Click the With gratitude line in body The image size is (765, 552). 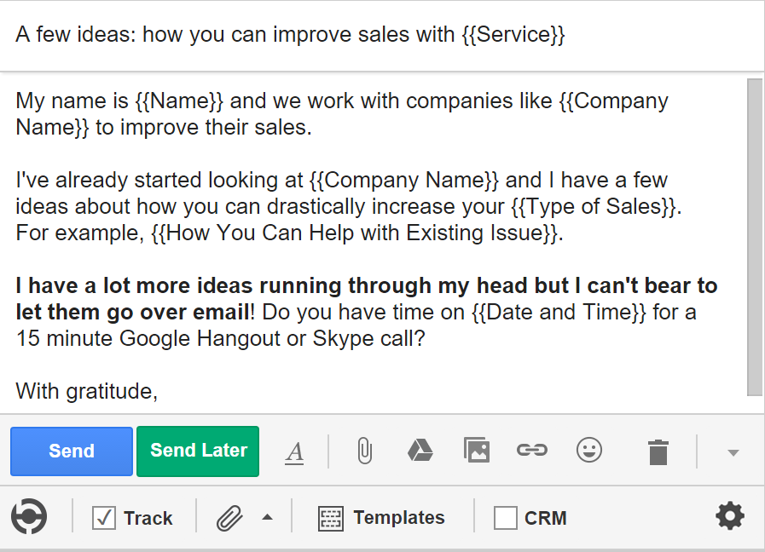(x=87, y=391)
